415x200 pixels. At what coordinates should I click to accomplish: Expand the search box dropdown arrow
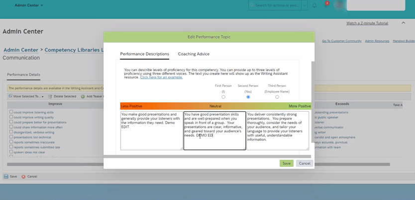pyautogui.click(x=304, y=5)
